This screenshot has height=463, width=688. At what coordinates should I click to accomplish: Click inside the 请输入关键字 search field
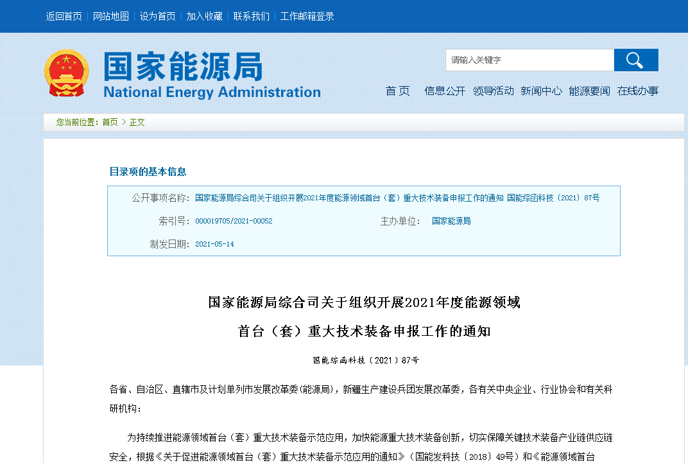point(529,60)
